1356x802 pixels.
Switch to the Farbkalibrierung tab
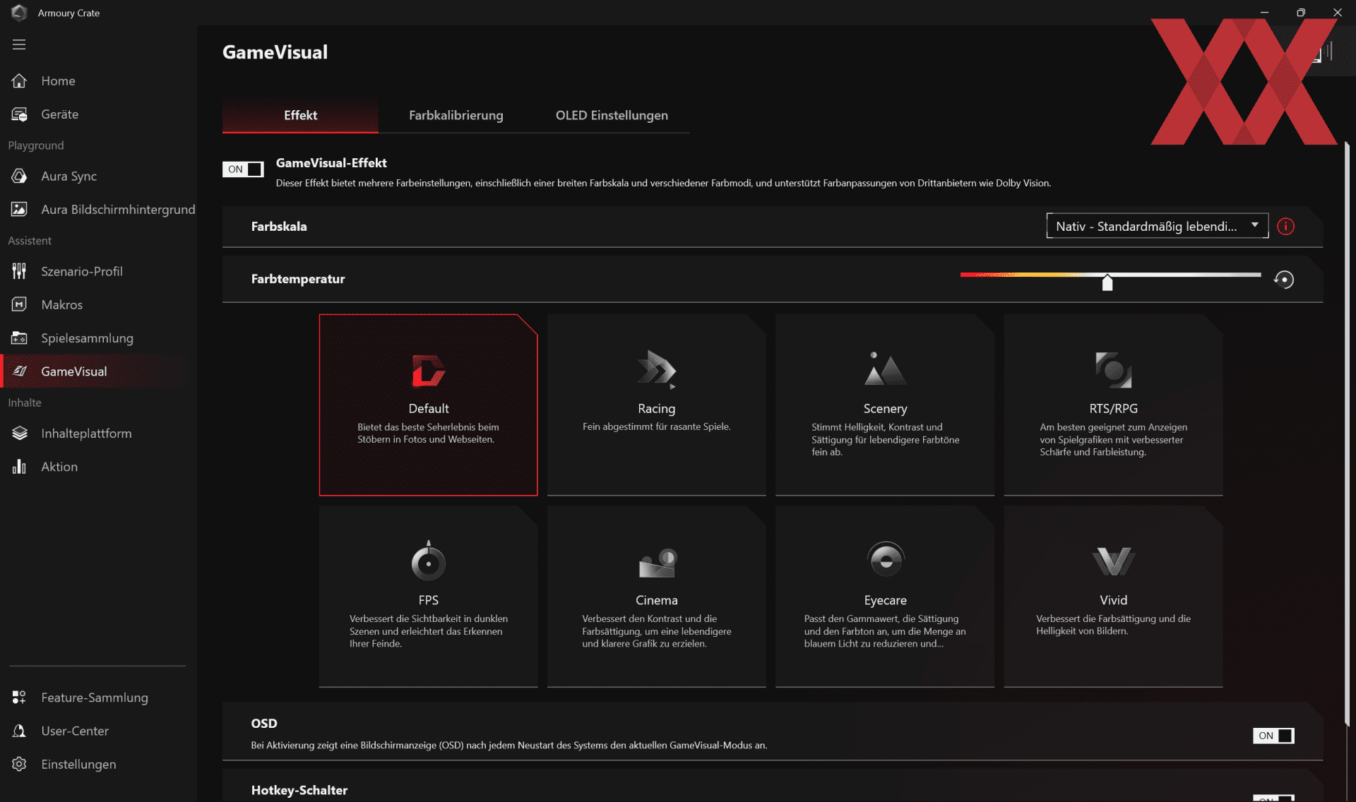pos(456,115)
